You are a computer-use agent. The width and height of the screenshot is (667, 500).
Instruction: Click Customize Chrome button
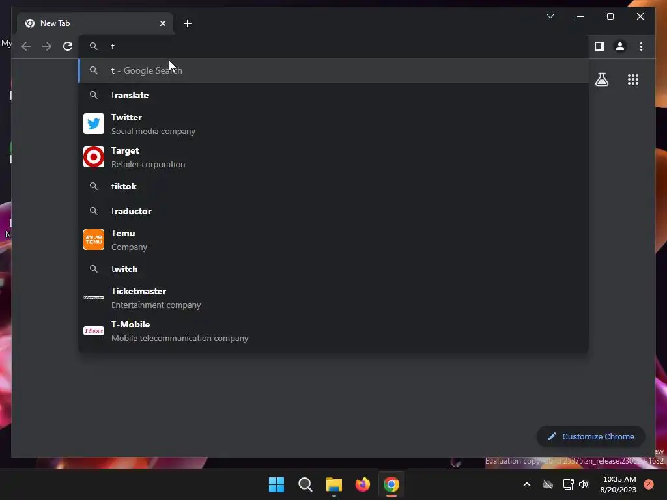[591, 437]
